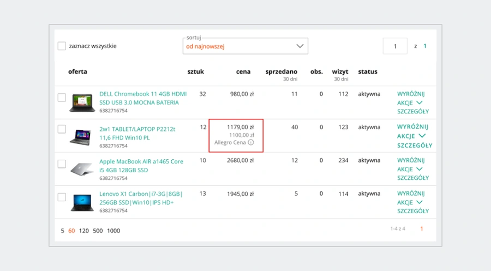
Task: Click the Allegro Cena info icon
Action: point(251,142)
